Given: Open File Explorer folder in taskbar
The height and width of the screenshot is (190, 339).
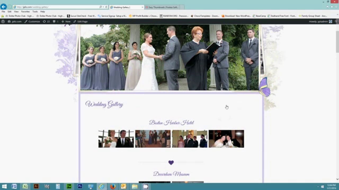Looking at the screenshot, I should coord(135,186).
